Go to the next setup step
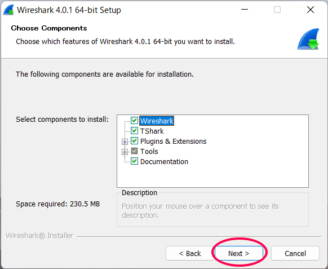Image resolution: width=328 pixels, height=269 pixels. point(239,253)
